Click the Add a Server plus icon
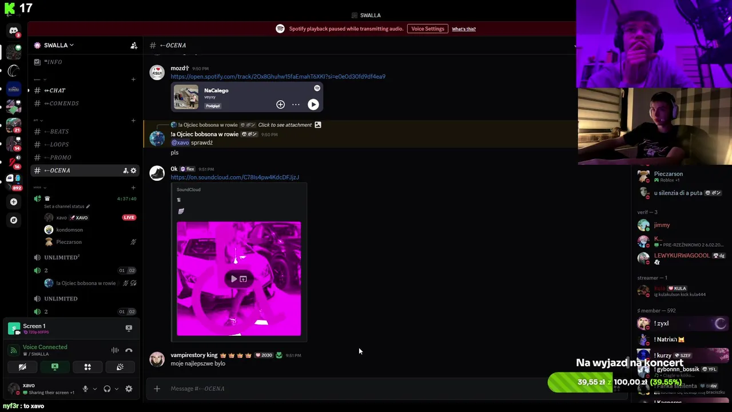Viewport: 732px width, 412px height. [x=14, y=201]
